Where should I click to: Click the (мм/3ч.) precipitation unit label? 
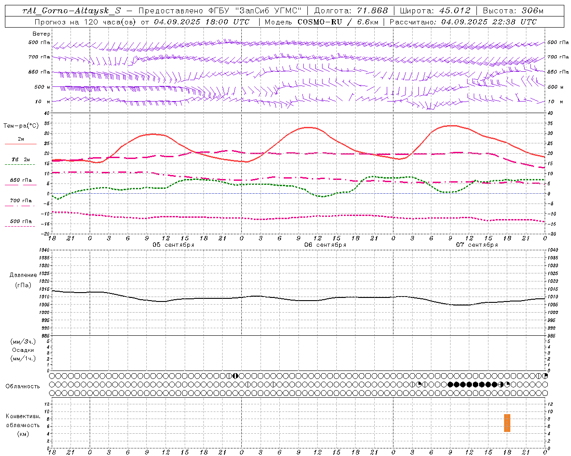pyautogui.click(x=23, y=342)
